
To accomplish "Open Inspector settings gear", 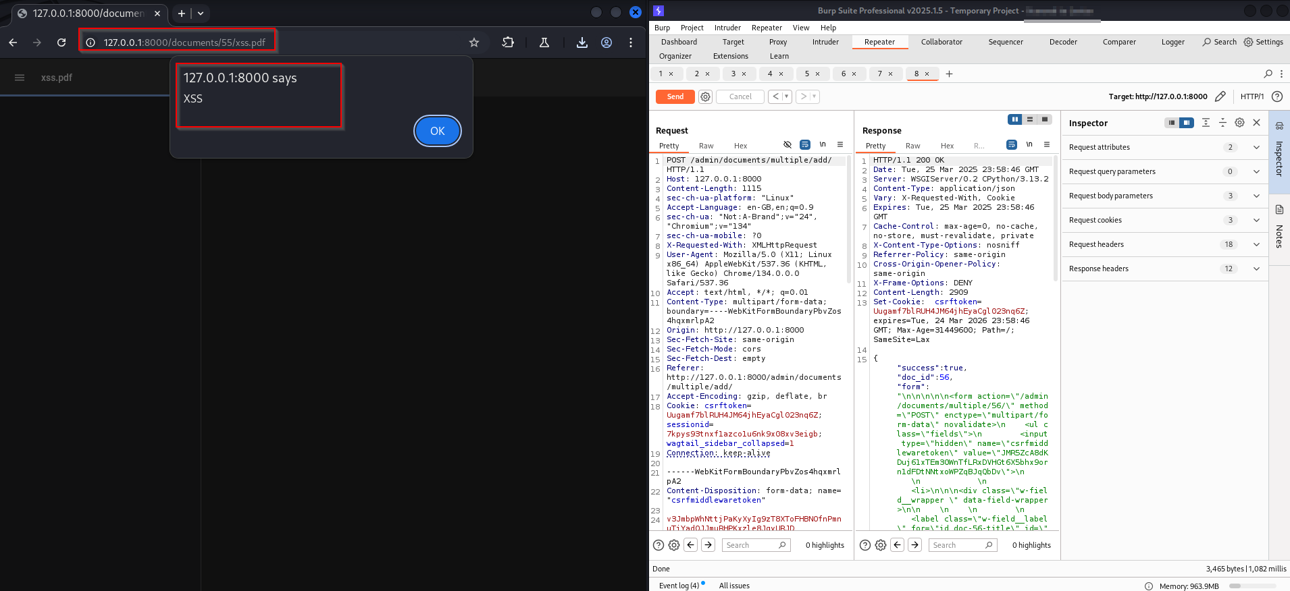I will point(1239,123).
